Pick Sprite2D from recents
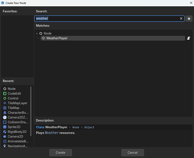The width and height of the screenshot is (194, 158). [x=14, y=127]
